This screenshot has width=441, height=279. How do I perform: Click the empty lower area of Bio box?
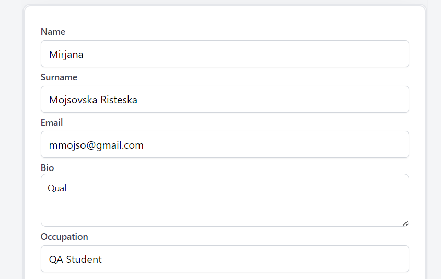tap(225, 213)
